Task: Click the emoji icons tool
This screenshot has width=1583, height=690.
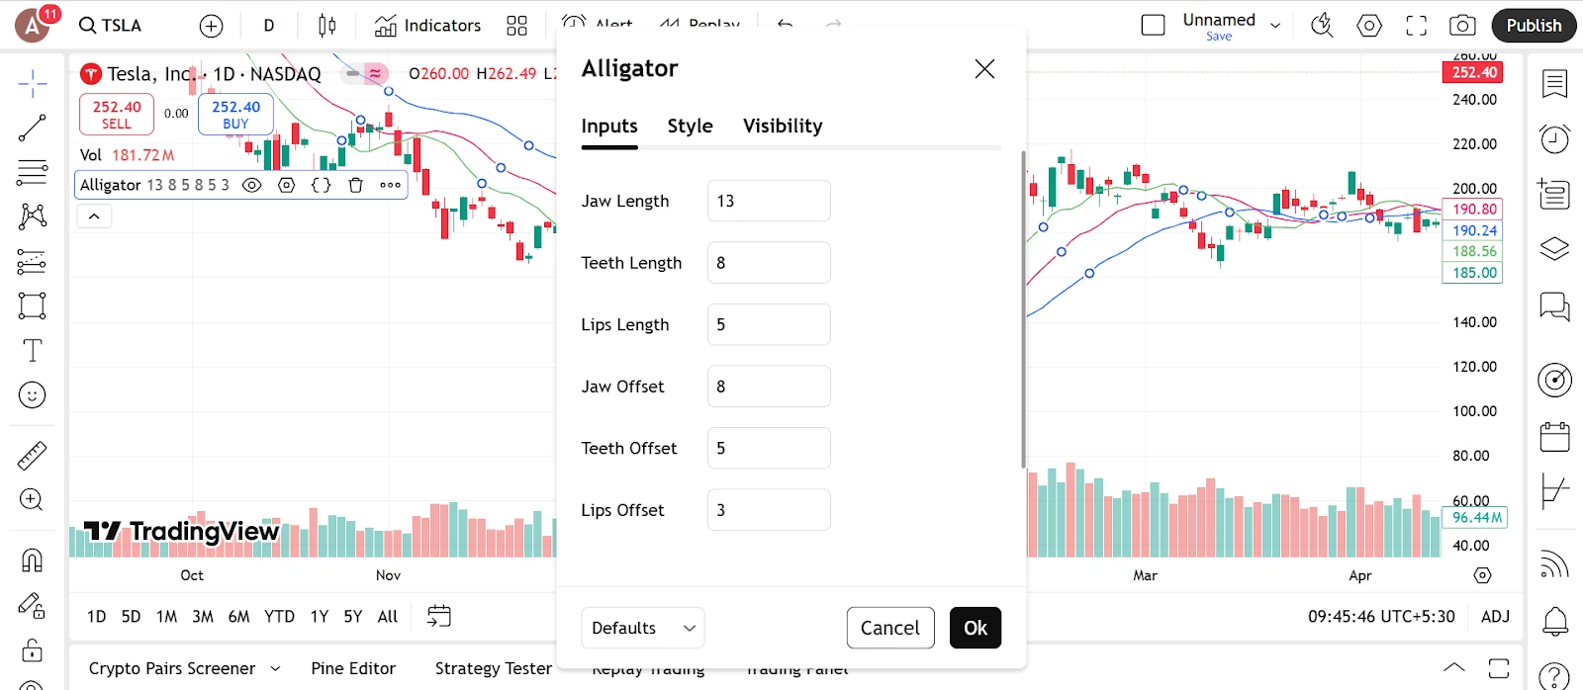Action: coord(32,395)
